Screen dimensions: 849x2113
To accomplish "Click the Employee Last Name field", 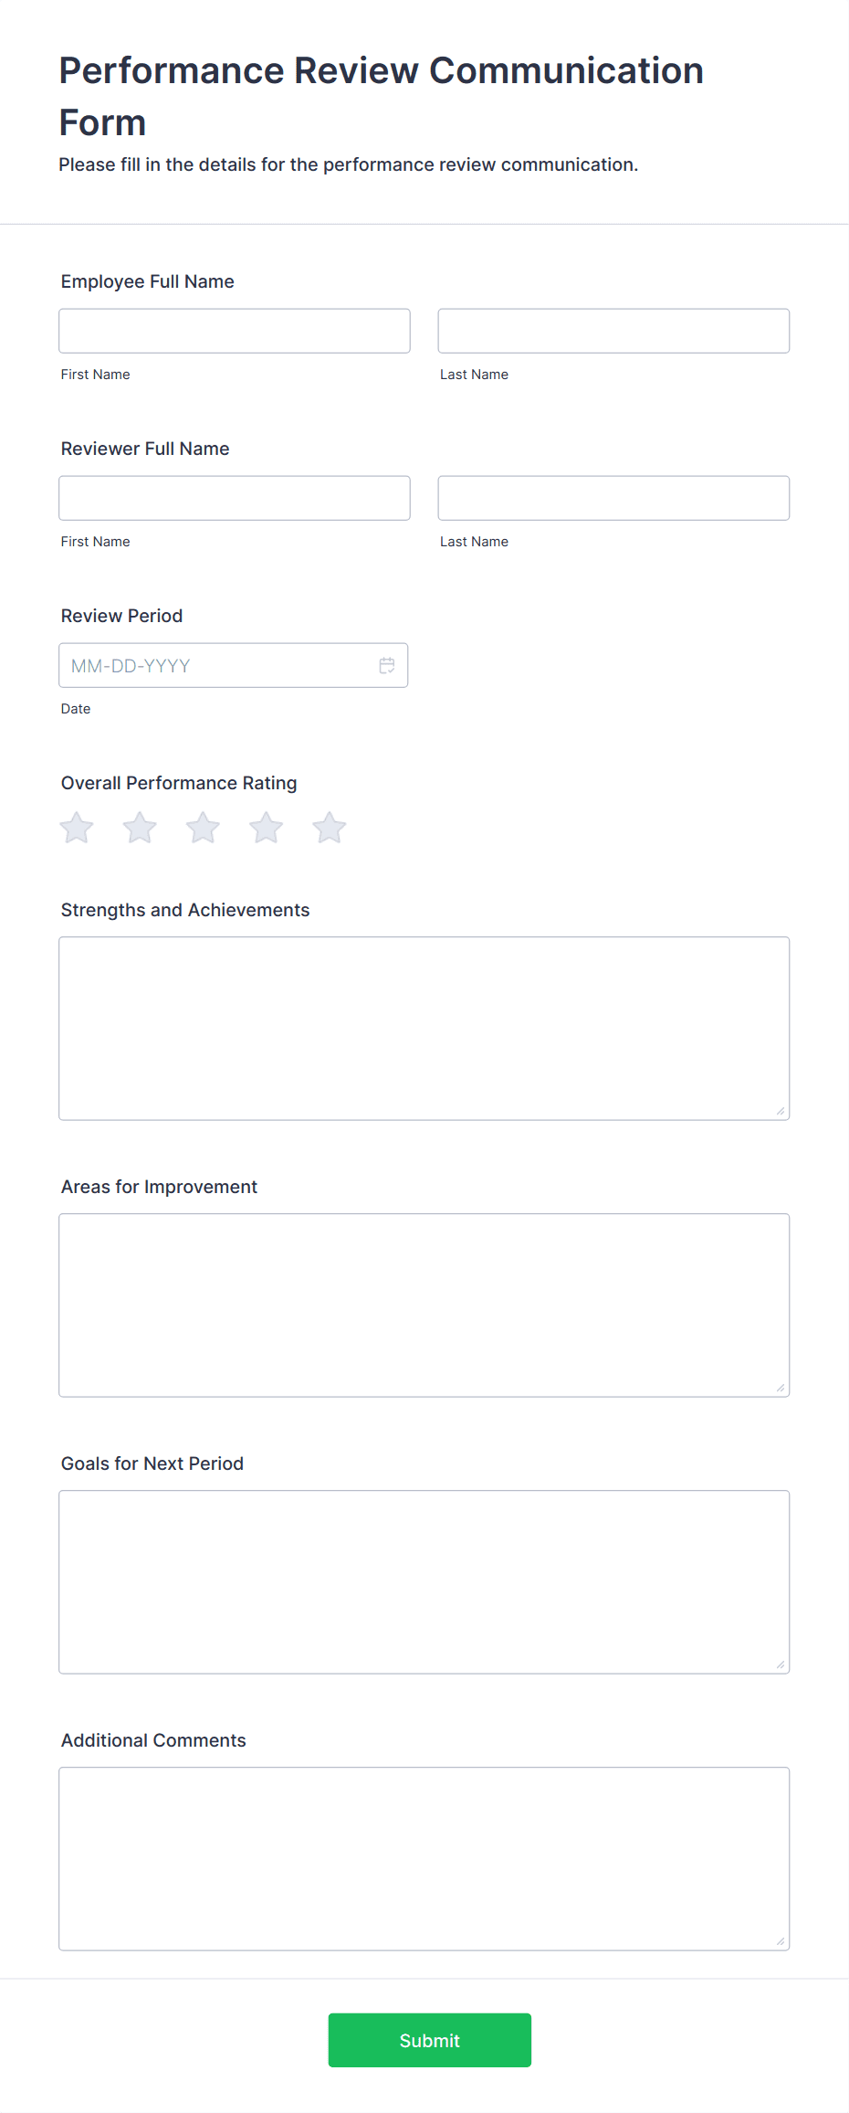I will click(613, 331).
